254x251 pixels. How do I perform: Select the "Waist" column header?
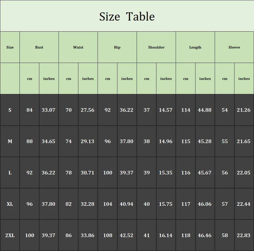[x=78, y=47]
